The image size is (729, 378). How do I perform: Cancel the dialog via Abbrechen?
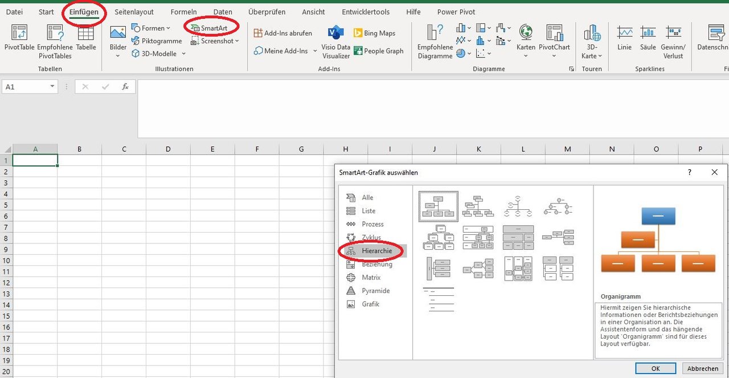[702, 368]
